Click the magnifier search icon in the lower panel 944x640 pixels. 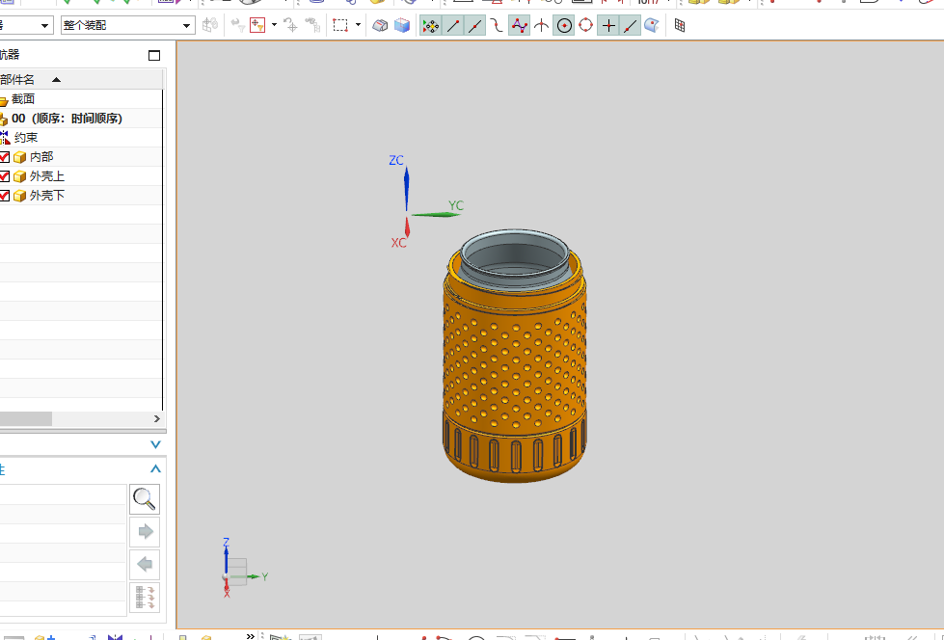pyautogui.click(x=145, y=499)
